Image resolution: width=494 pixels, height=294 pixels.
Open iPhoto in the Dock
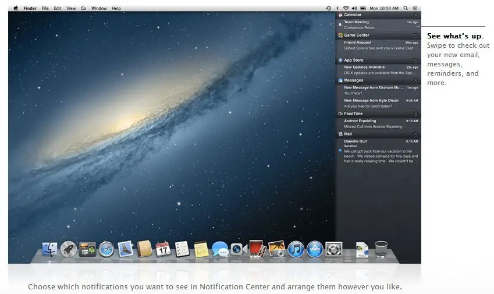[277, 249]
